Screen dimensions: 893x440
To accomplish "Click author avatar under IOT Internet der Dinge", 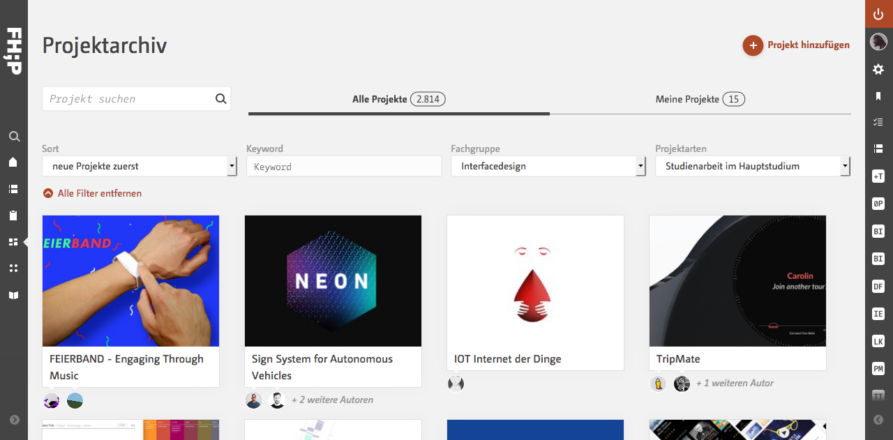I will click(x=456, y=384).
